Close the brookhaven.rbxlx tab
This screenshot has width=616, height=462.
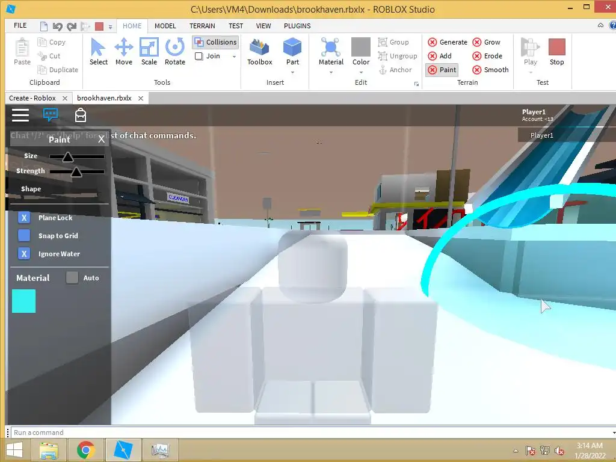tap(141, 98)
